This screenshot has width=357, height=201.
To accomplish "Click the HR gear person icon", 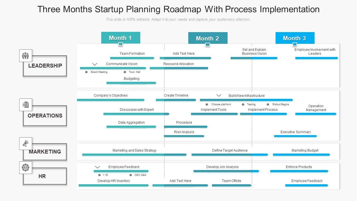I will 26,167.
